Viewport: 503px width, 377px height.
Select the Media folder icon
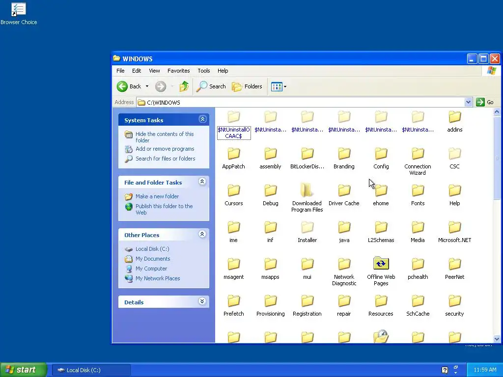(418, 228)
